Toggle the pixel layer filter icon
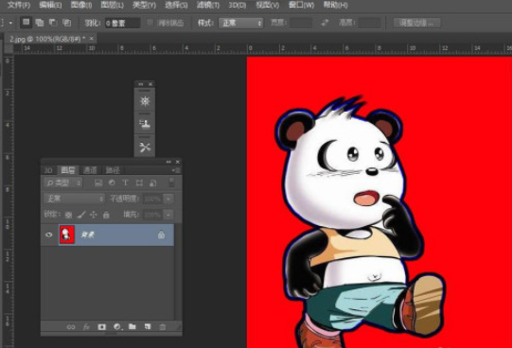The image size is (512, 348). (x=98, y=183)
